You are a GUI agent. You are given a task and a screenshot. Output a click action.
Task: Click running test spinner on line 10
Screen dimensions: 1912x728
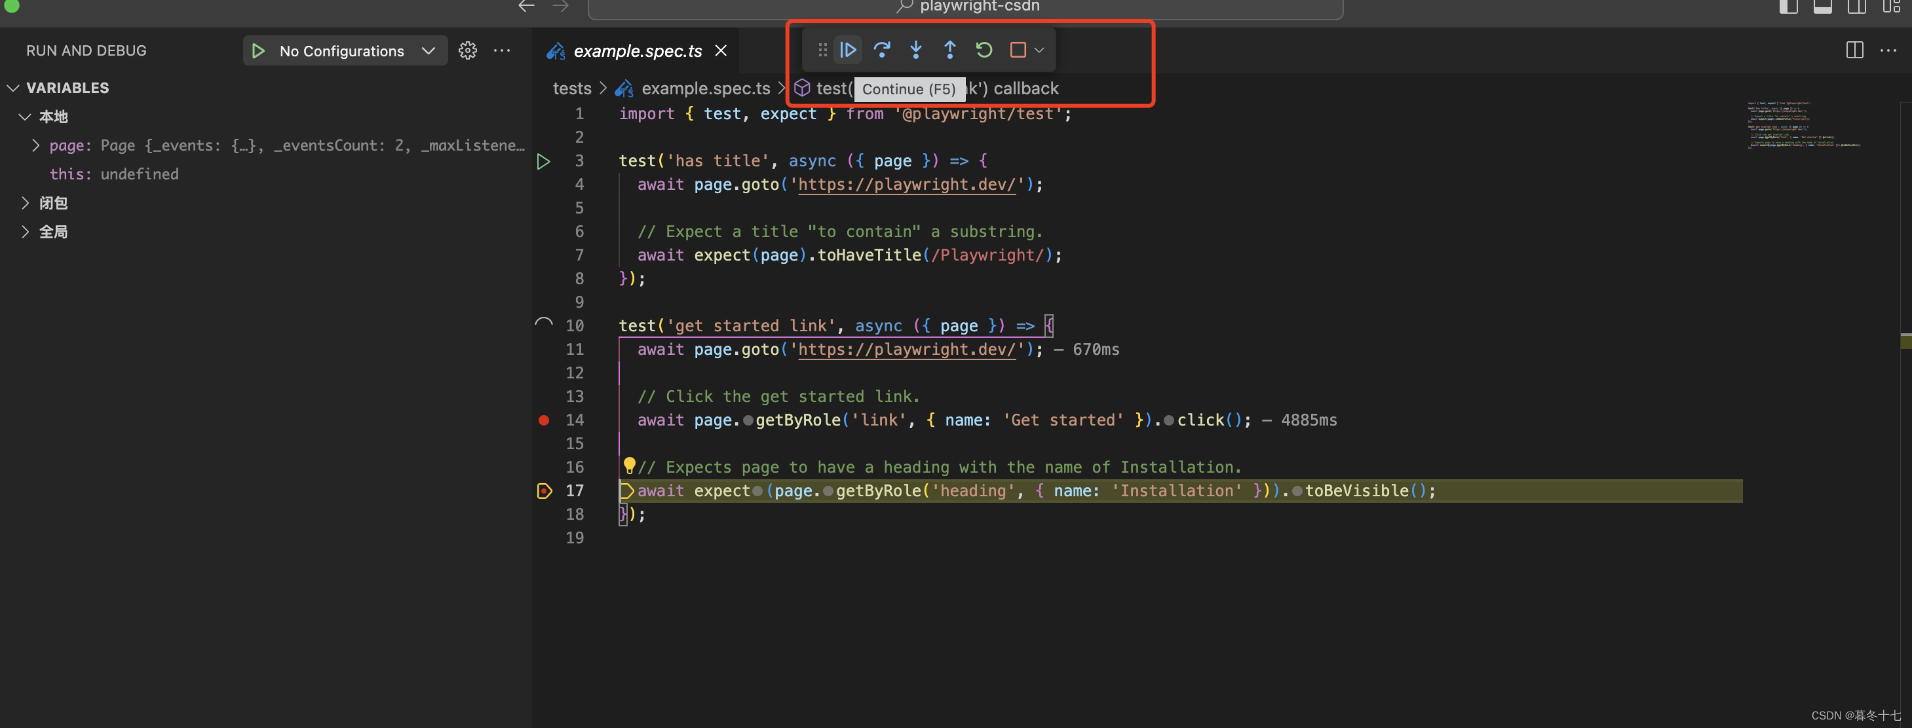point(543,325)
